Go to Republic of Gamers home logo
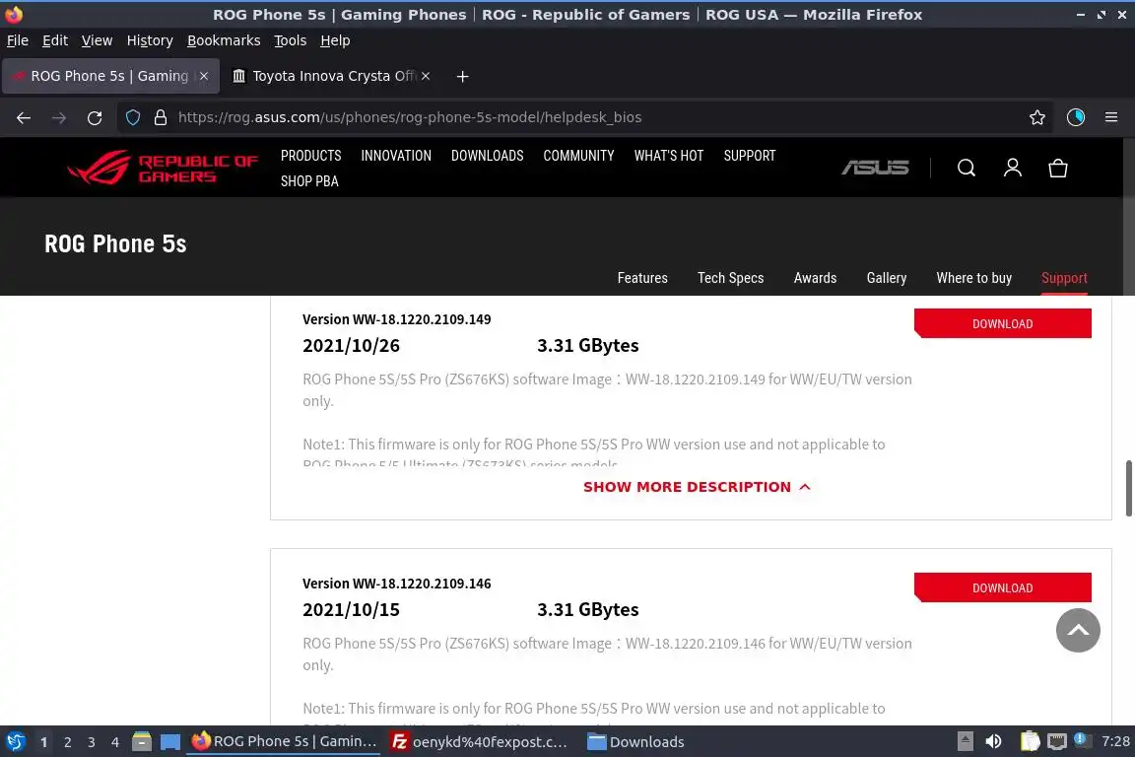 tap(163, 168)
